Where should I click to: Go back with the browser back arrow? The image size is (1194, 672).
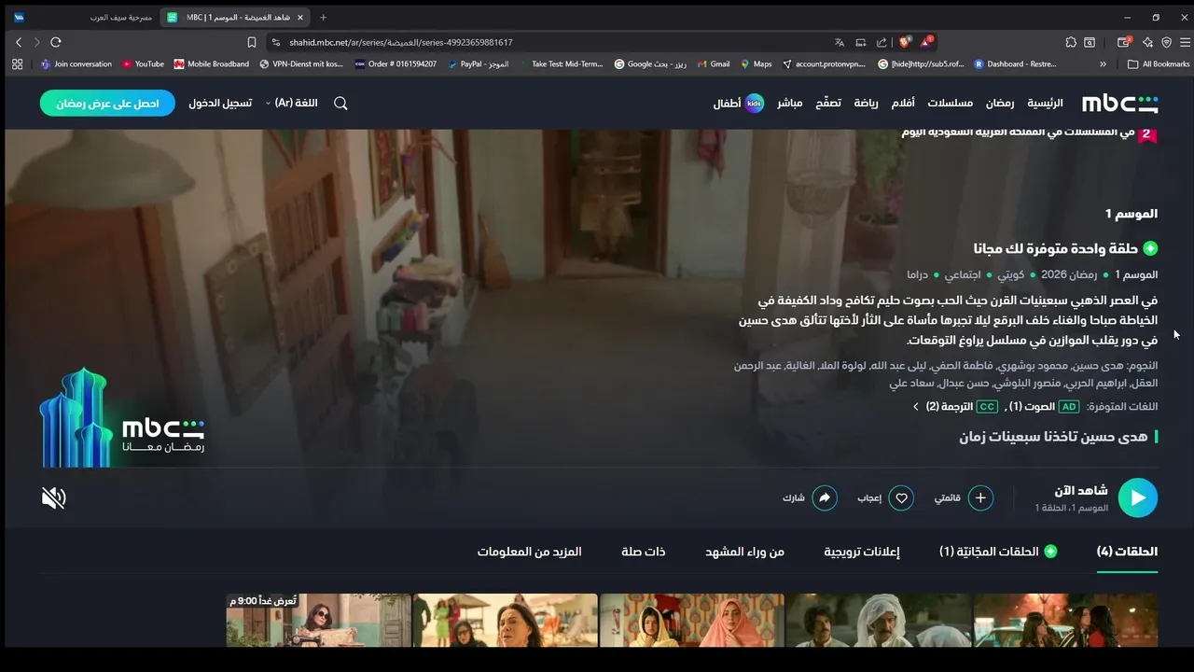pyautogui.click(x=19, y=42)
